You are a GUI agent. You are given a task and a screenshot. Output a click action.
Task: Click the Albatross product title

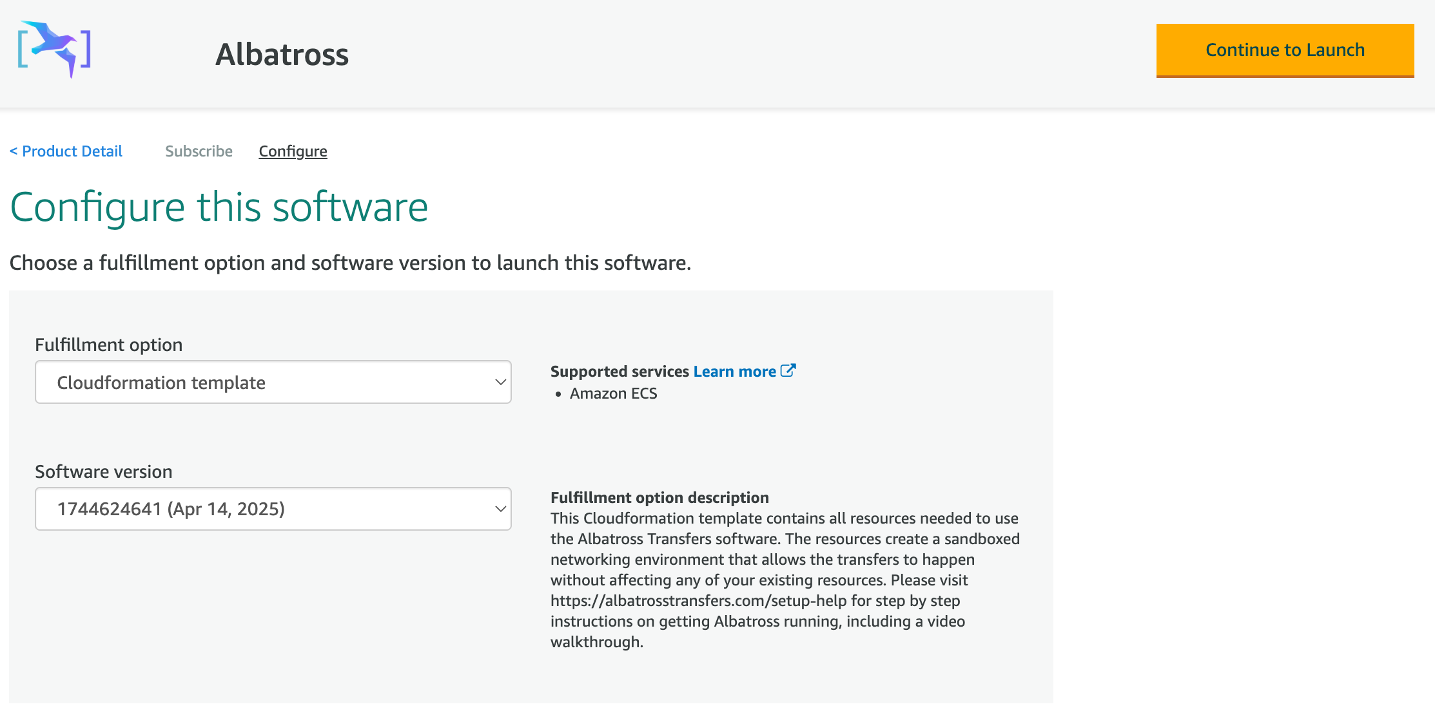point(282,54)
